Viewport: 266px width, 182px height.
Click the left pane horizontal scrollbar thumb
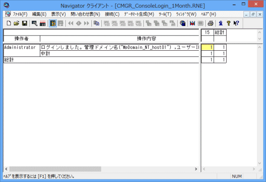point(55,169)
